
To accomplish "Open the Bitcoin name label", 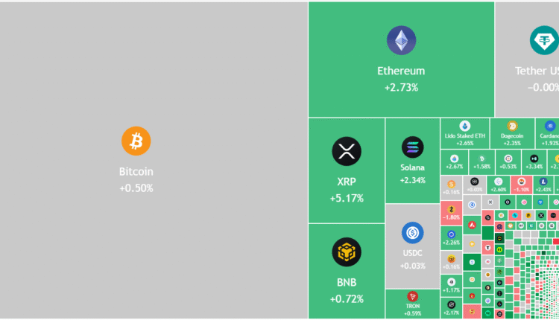I will coord(136,172).
